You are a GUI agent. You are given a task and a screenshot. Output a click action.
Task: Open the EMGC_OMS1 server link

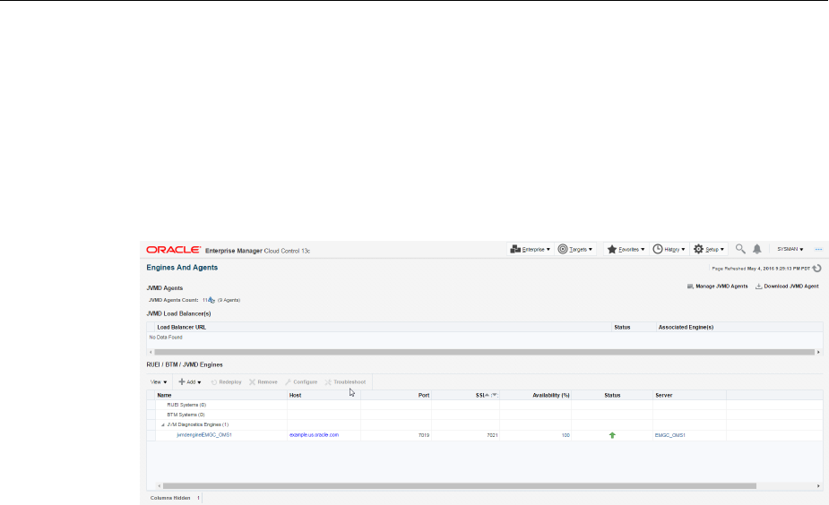point(669,435)
